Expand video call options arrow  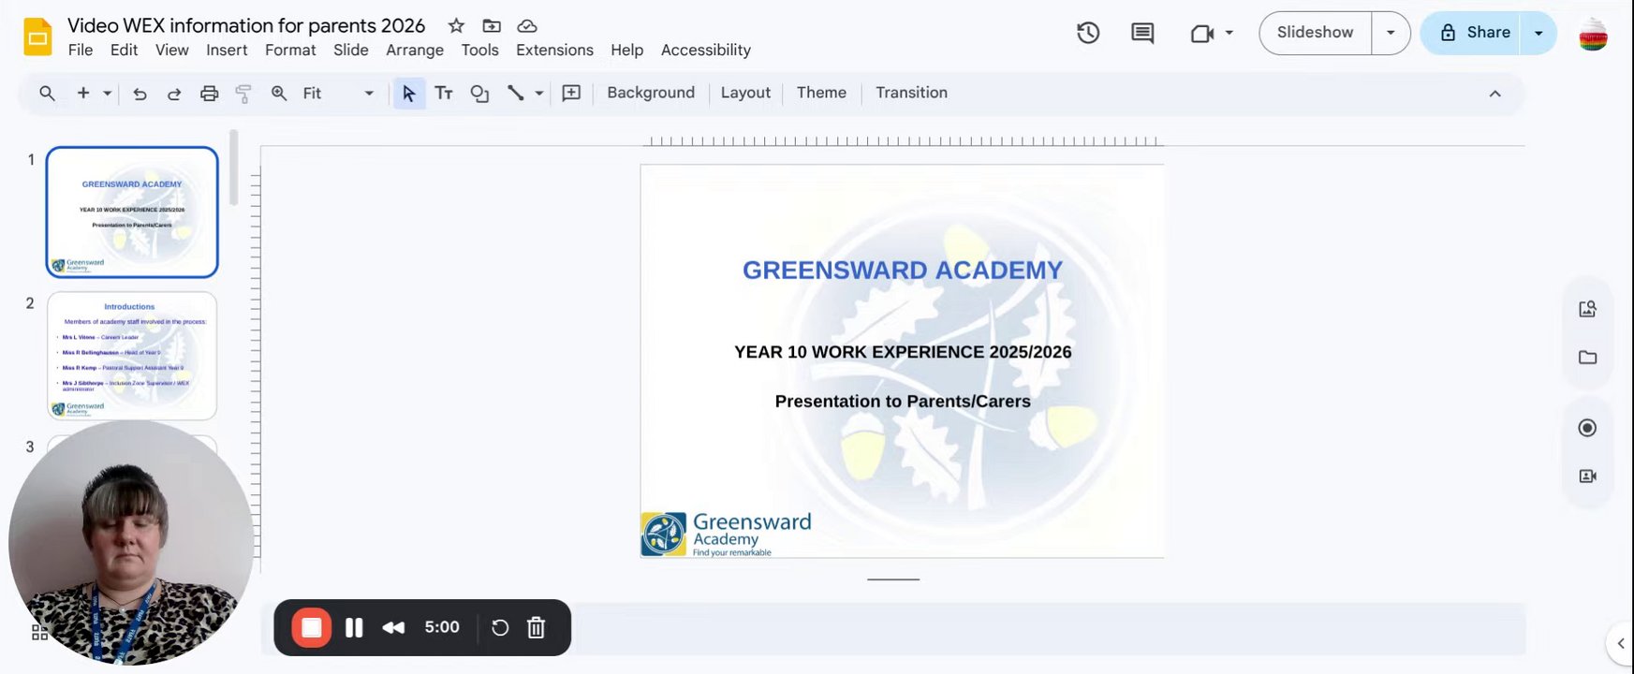1229,34
